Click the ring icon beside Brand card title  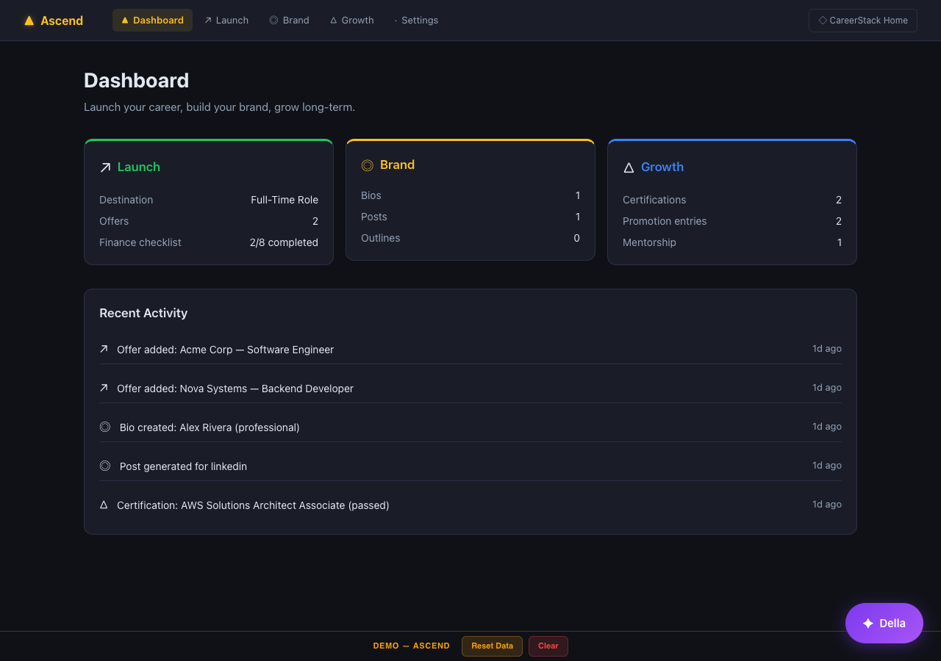click(368, 165)
